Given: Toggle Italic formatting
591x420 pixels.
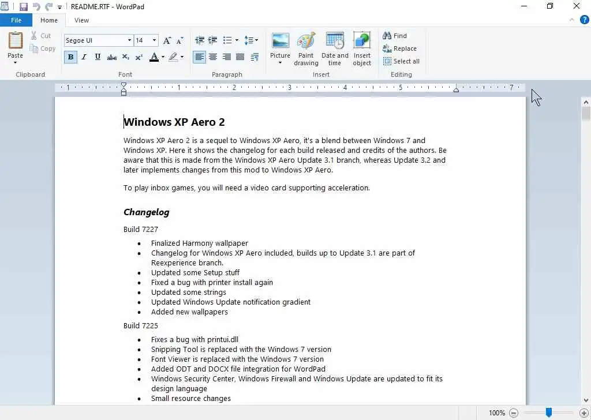Looking at the screenshot, I should pyautogui.click(x=84, y=57).
